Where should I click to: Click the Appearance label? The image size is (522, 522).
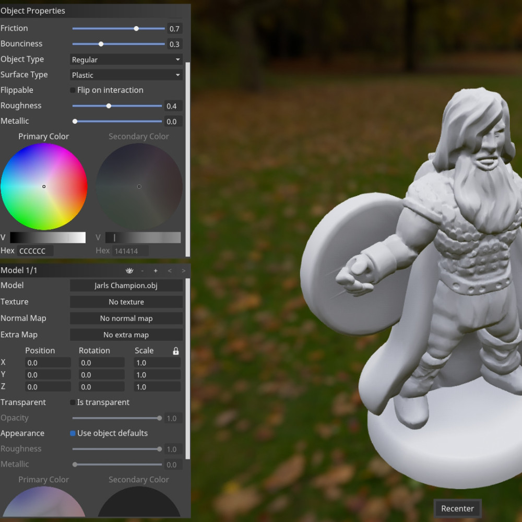(x=22, y=433)
